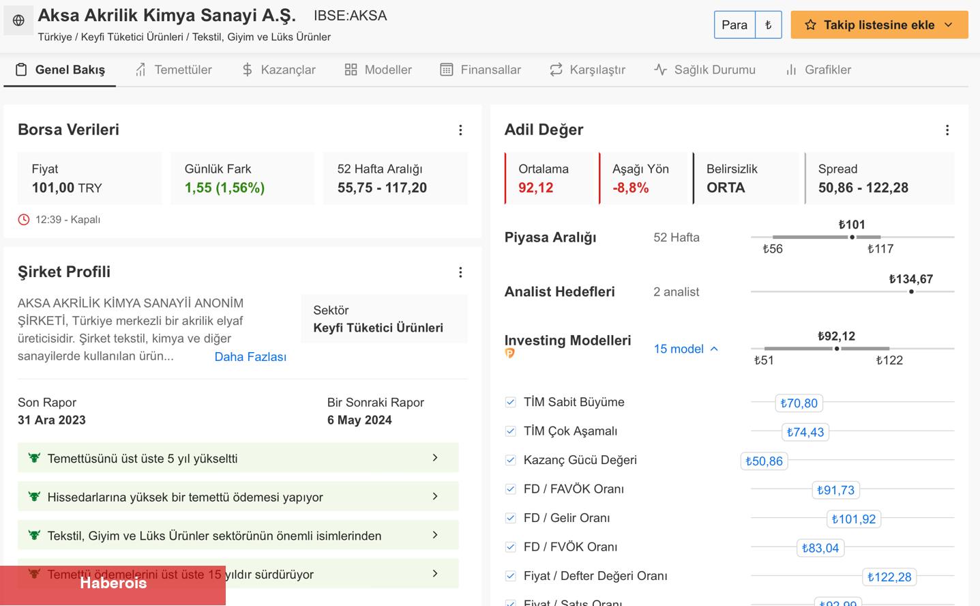Click the ₺50,86 value chip

point(764,461)
